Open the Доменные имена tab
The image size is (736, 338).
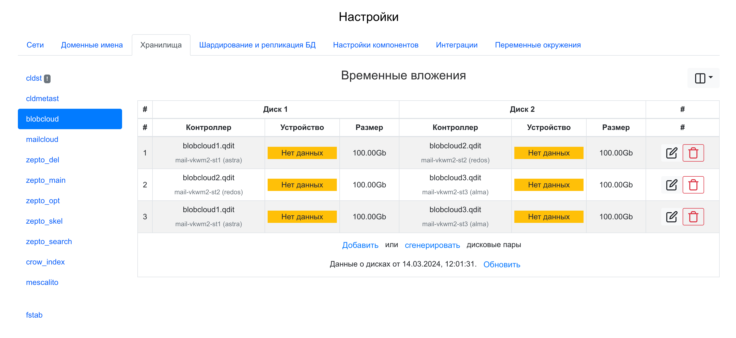tap(92, 45)
